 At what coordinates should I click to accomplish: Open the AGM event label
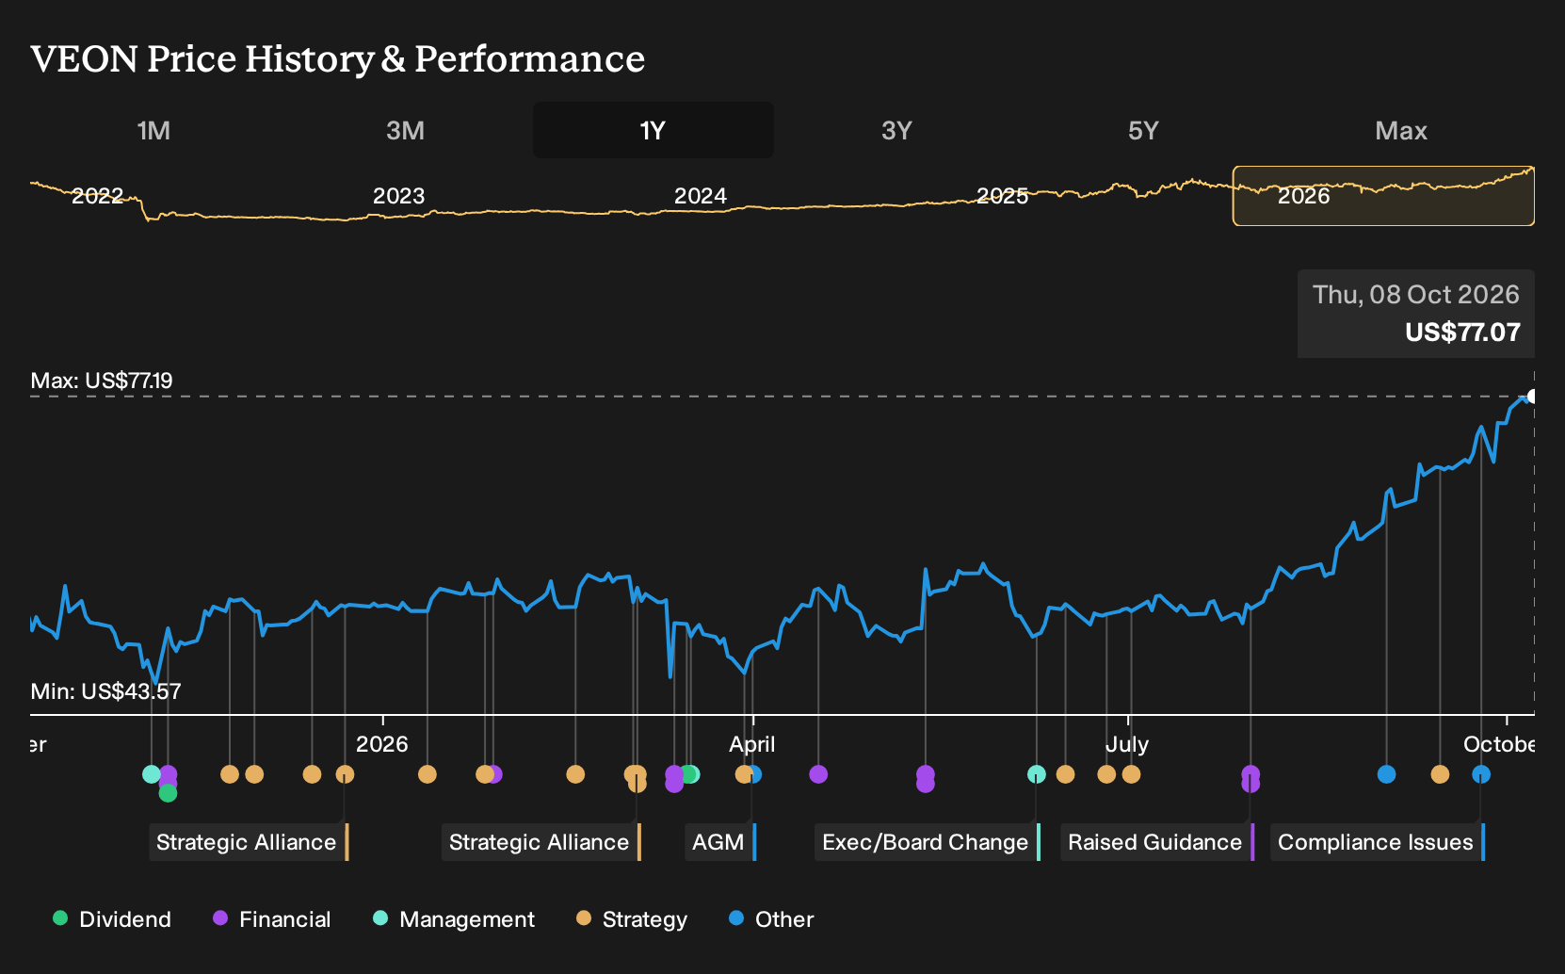point(720,842)
